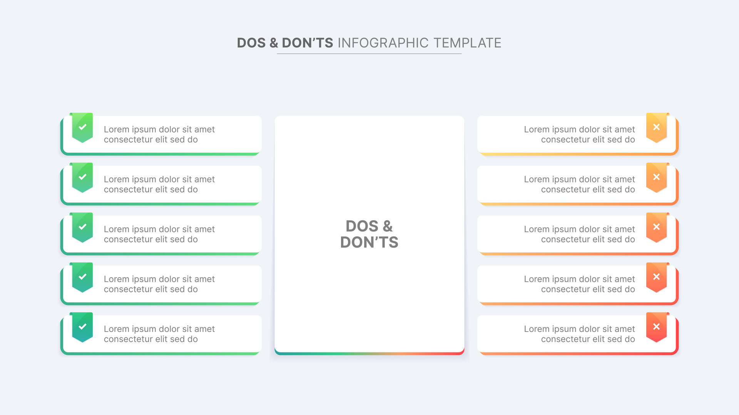The height and width of the screenshot is (415, 739).
Task: Click the fourth checkmark badge icon
Action: pos(82,277)
